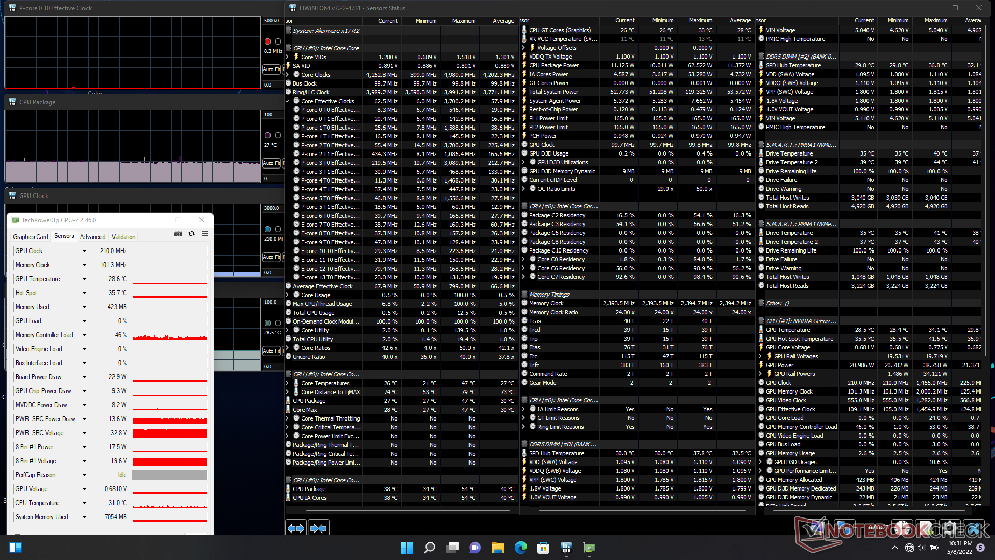Click the 5000.0 maximum field in P-core 0 graph
The width and height of the screenshot is (995, 560).
pos(272,21)
